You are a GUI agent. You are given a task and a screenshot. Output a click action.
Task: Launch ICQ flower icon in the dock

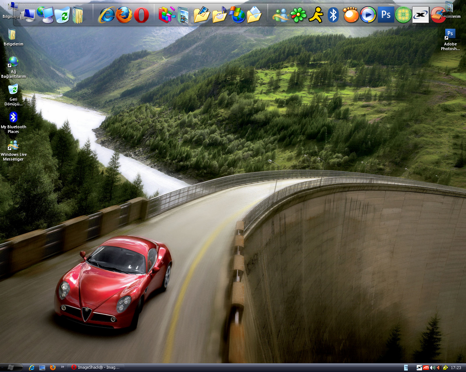coord(298,15)
